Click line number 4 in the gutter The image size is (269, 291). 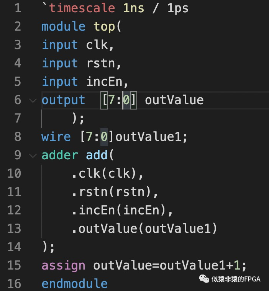pos(18,63)
